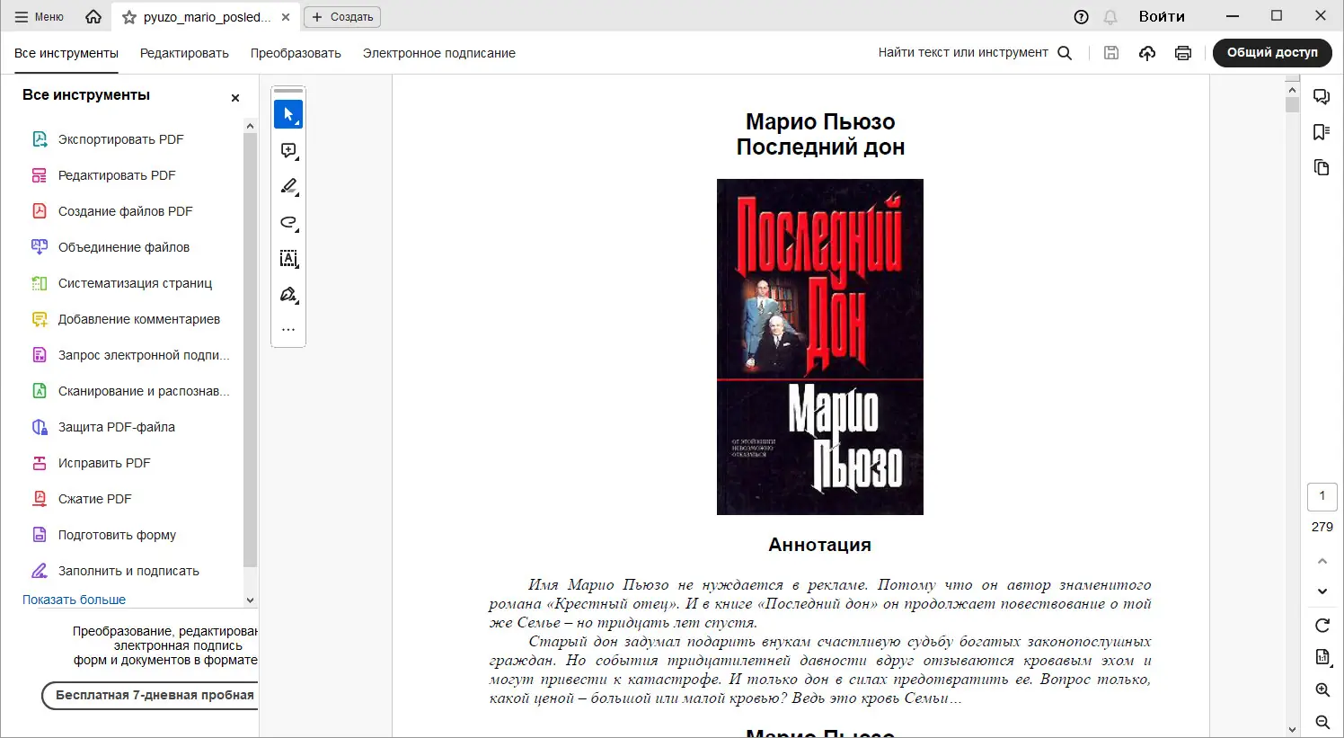This screenshot has width=1344, height=738.
Task: Select the Add text box tool
Action: pos(288,258)
